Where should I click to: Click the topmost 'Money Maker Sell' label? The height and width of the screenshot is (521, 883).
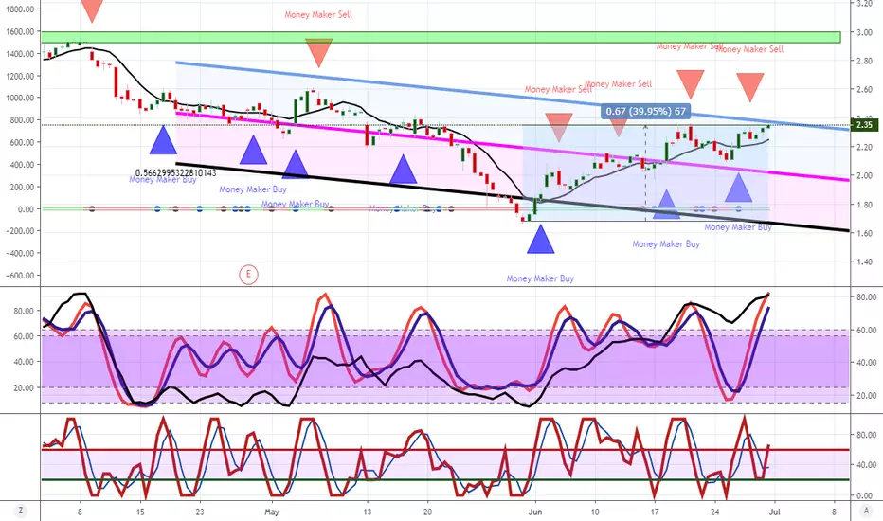point(318,14)
